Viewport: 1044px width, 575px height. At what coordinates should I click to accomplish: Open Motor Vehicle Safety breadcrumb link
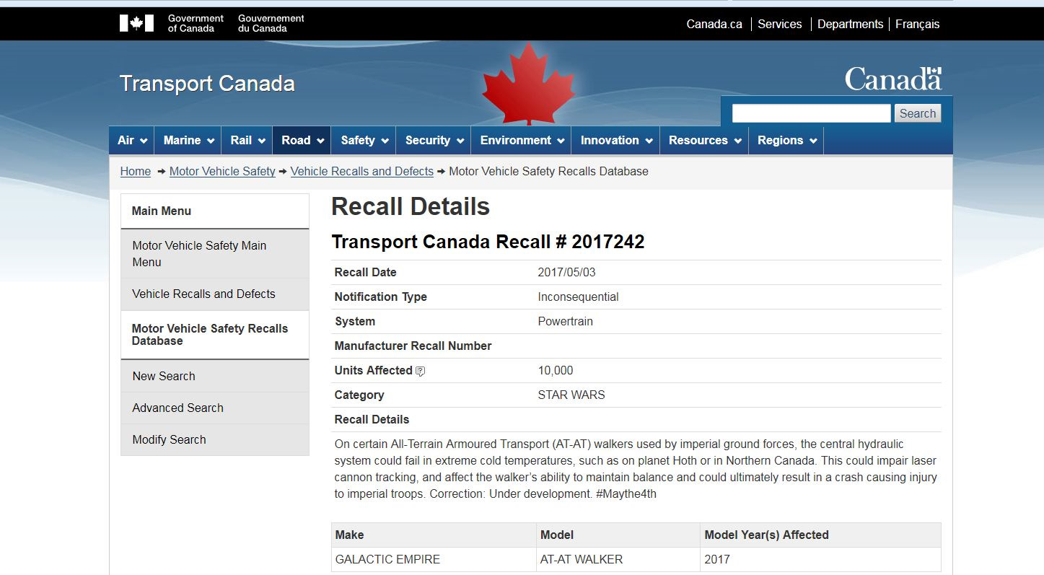click(222, 171)
